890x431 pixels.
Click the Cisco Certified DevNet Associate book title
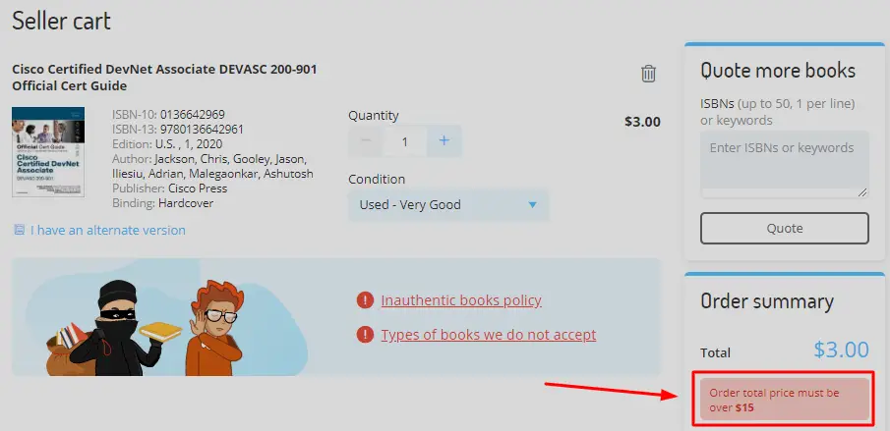coord(164,78)
